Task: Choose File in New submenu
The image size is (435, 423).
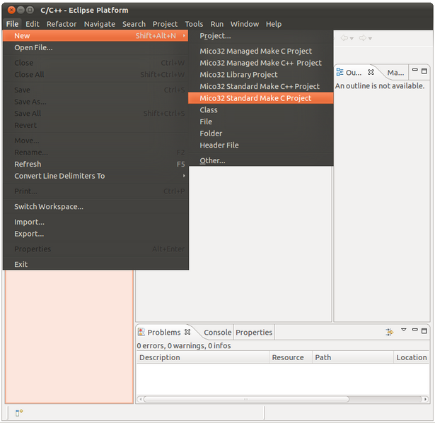Action: point(260,121)
